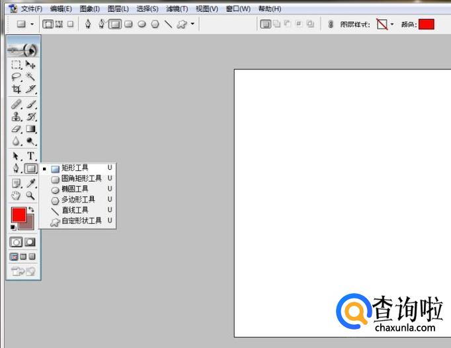Switch to Quick Mask mode

[x=30, y=242]
